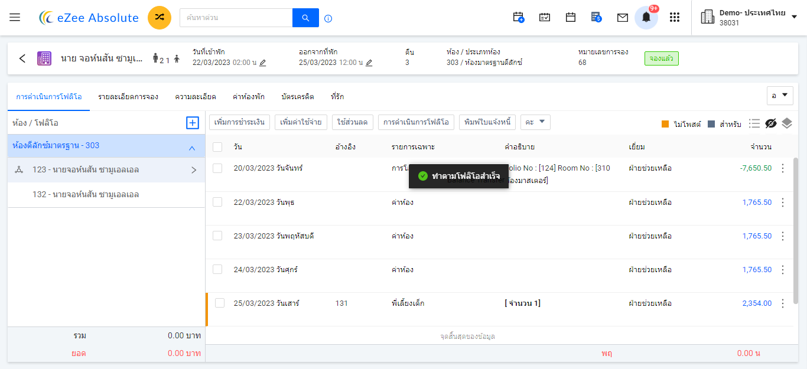The image size is (807, 369).
Task: Click the eZee Absolute logo
Action: coord(89,18)
